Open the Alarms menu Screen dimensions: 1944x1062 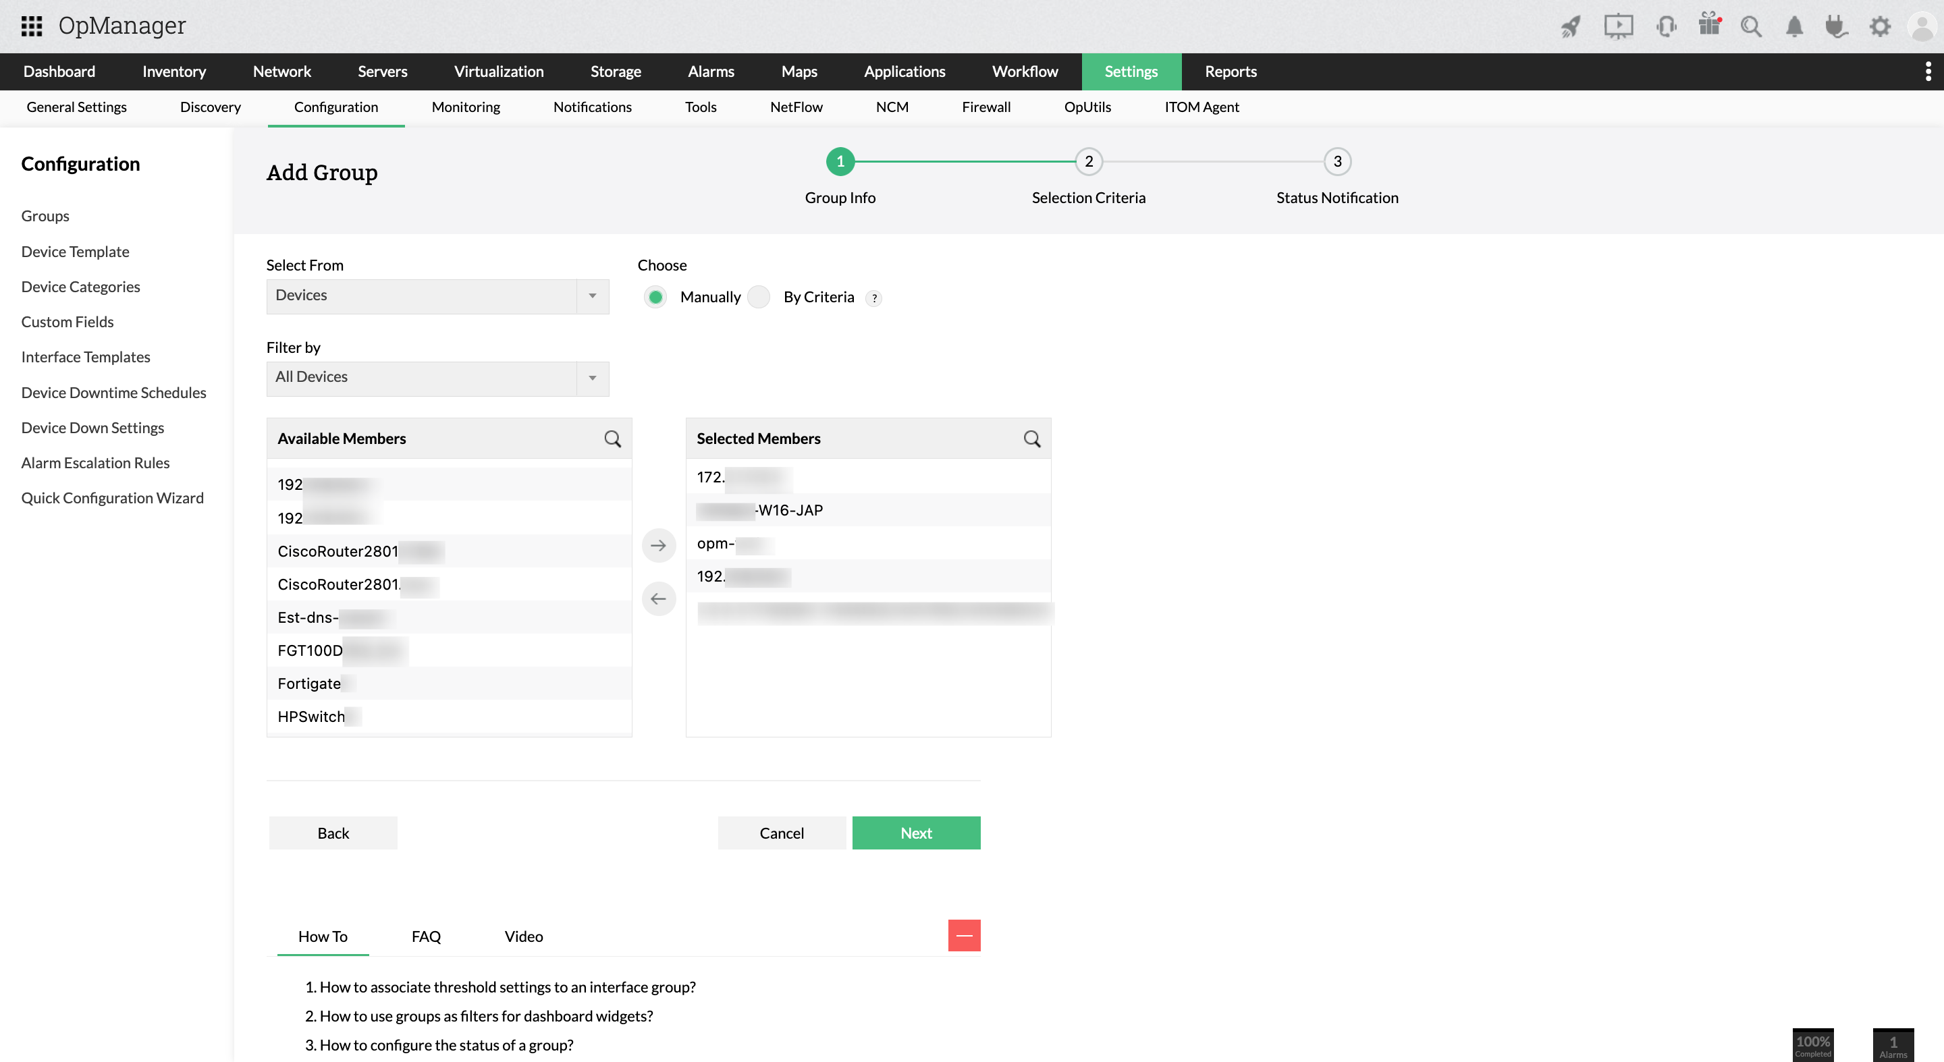[710, 71]
